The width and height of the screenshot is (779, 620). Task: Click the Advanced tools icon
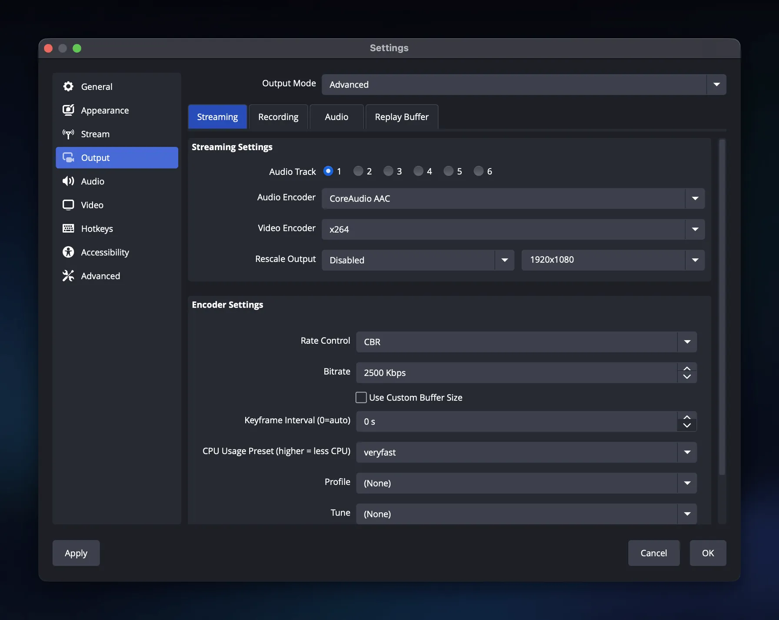(x=68, y=276)
